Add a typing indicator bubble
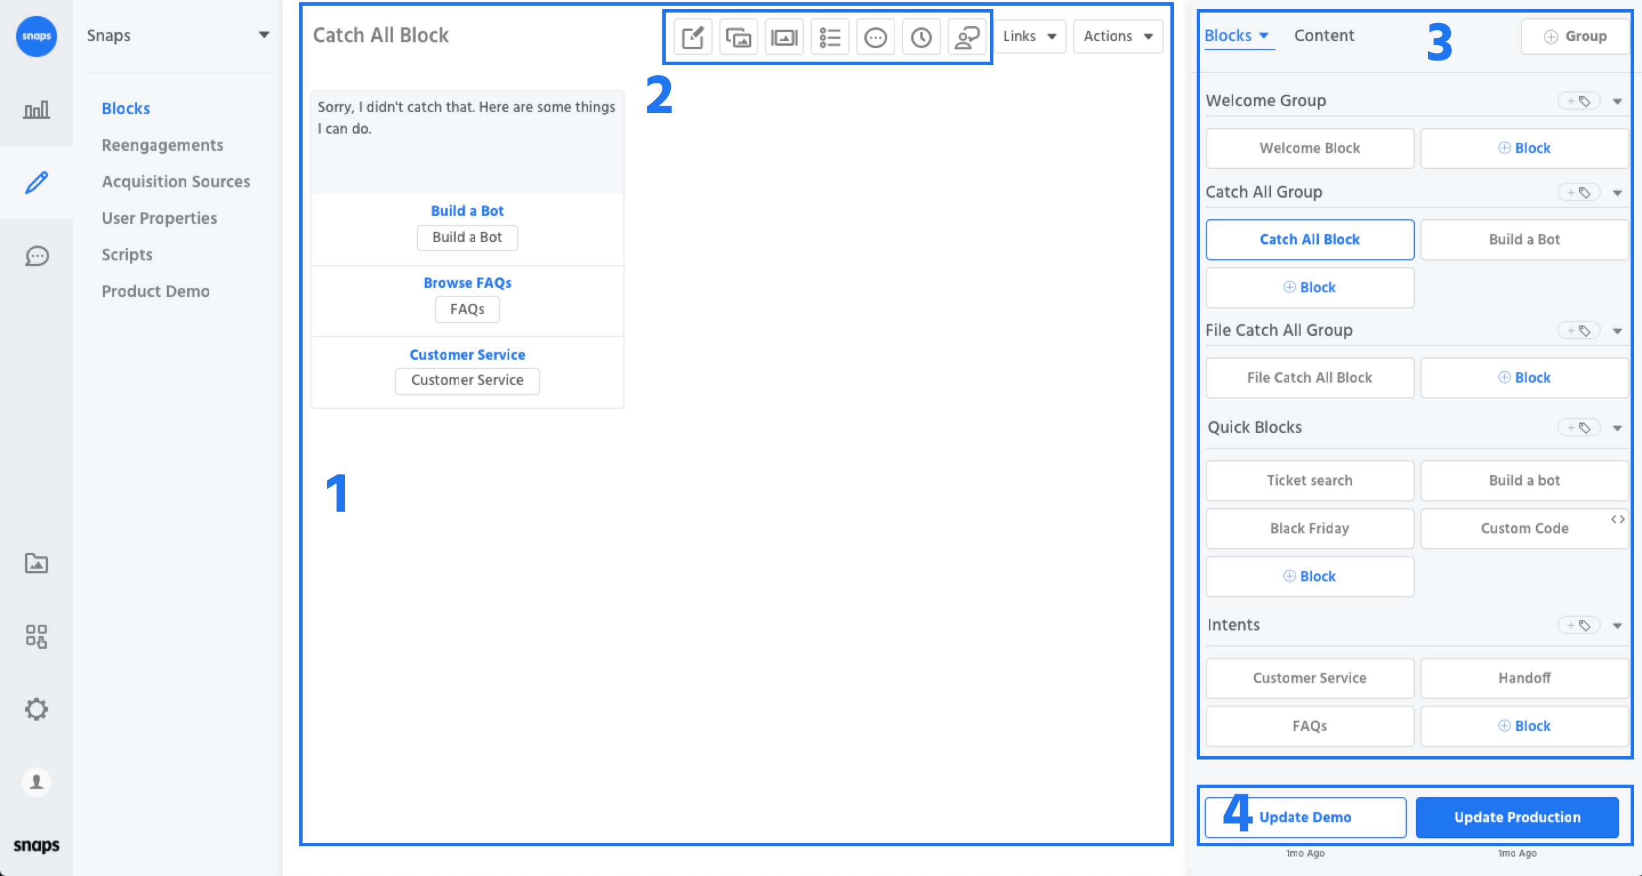The height and width of the screenshot is (876, 1642). coord(875,37)
